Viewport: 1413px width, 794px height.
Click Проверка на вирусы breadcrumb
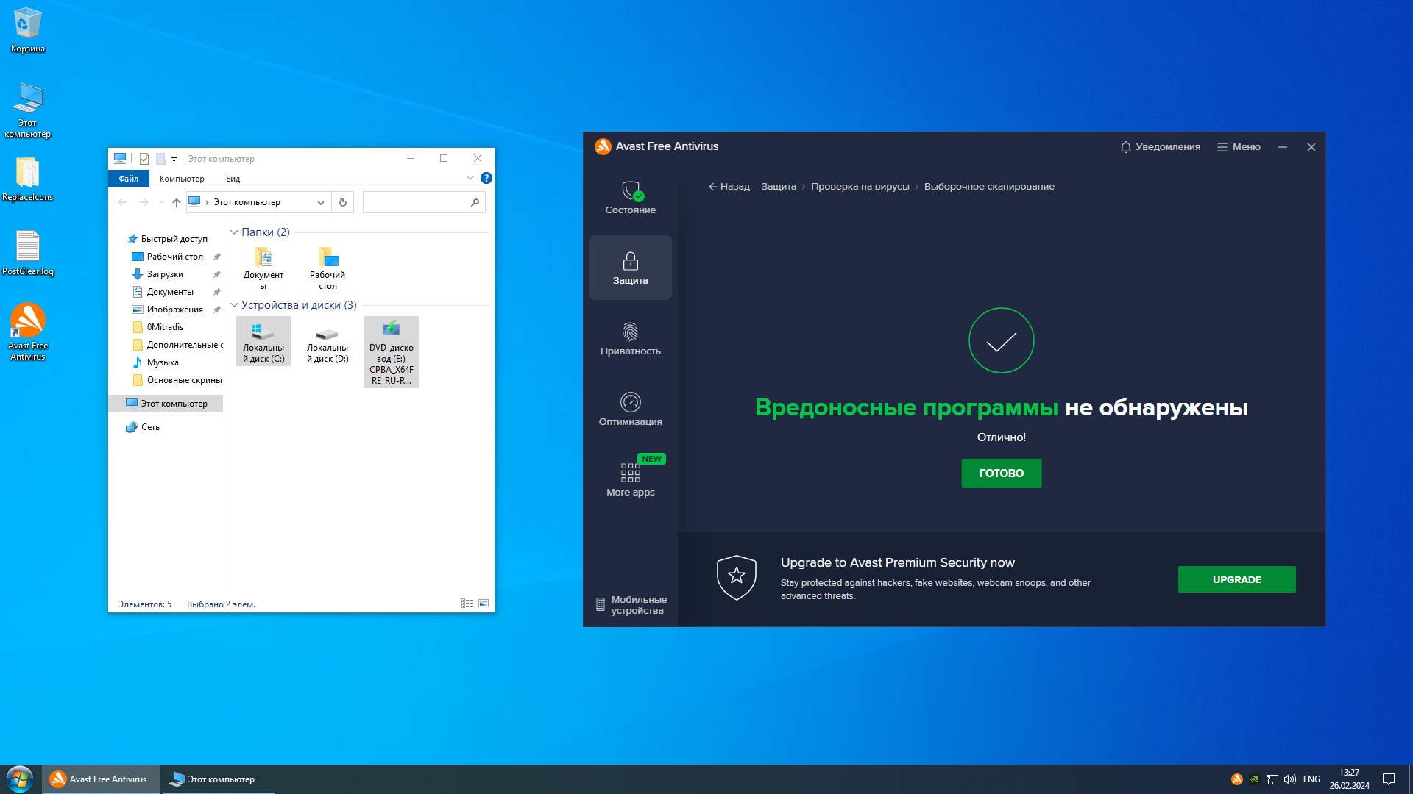(860, 187)
